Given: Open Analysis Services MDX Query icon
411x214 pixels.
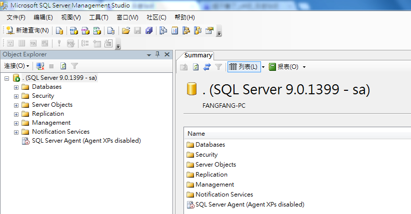Looking at the screenshot, I should pos(73,30).
